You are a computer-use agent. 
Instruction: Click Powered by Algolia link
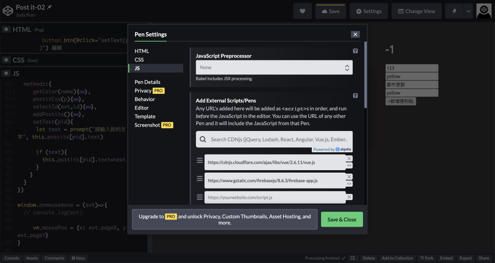coord(332,149)
